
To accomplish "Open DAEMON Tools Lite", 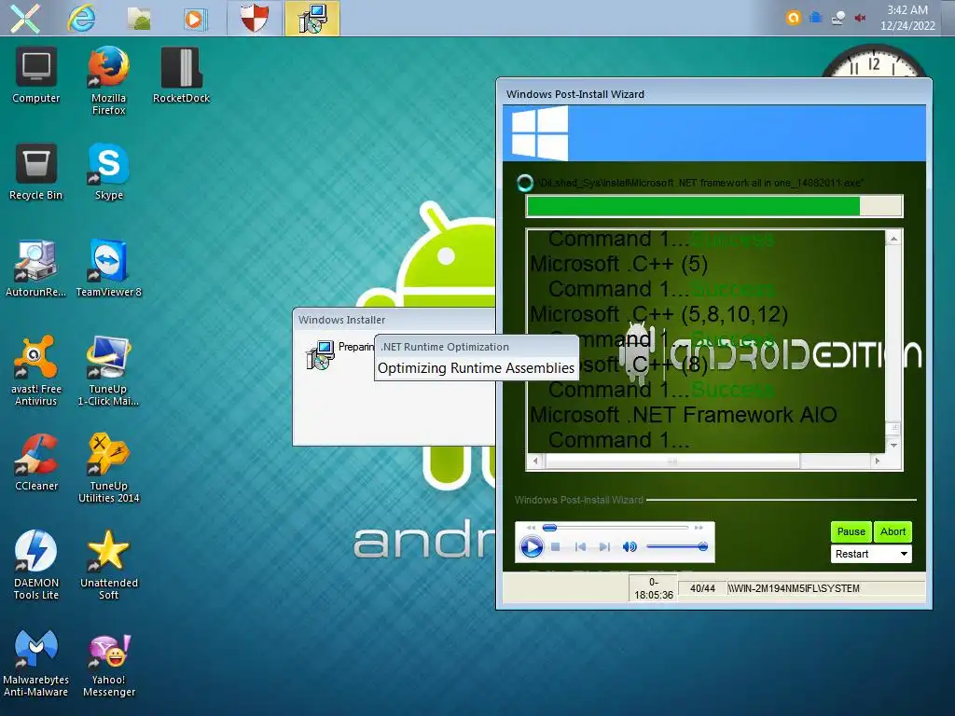I will pos(36,564).
